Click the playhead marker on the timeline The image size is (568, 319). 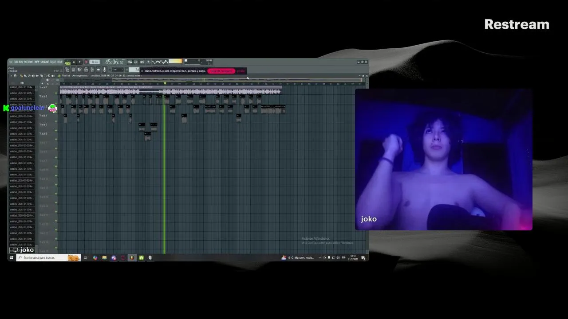(165, 83)
